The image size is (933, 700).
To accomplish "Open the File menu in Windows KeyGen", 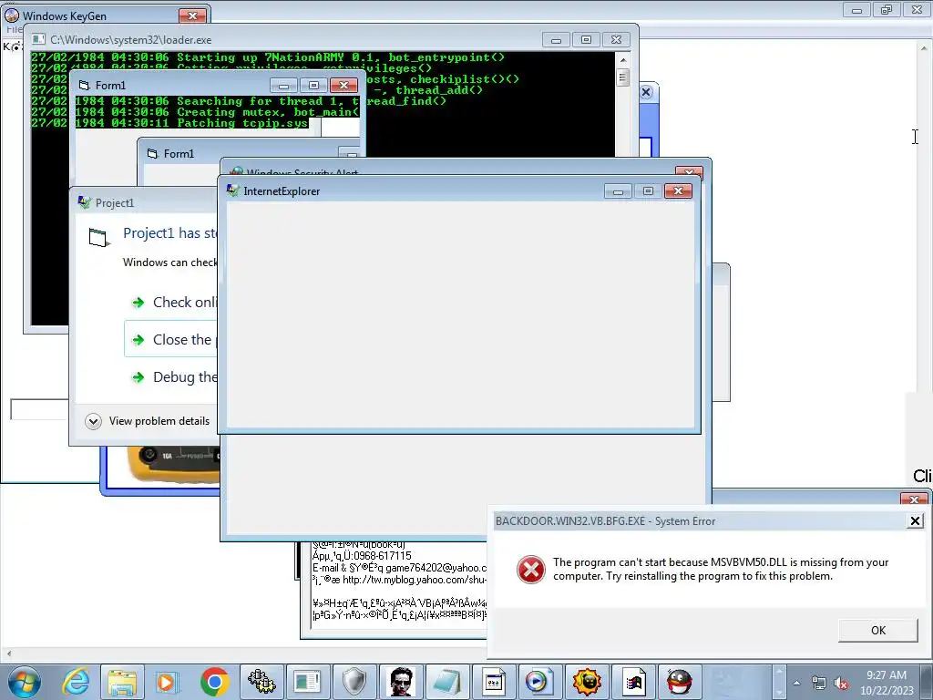I will tap(13, 29).
